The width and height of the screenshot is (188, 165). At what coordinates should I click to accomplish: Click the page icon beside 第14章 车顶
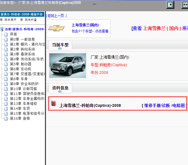click(6, 109)
